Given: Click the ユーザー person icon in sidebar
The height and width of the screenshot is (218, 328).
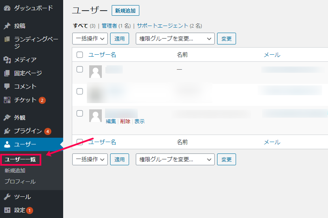Looking at the screenshot, I should [7, 144].
